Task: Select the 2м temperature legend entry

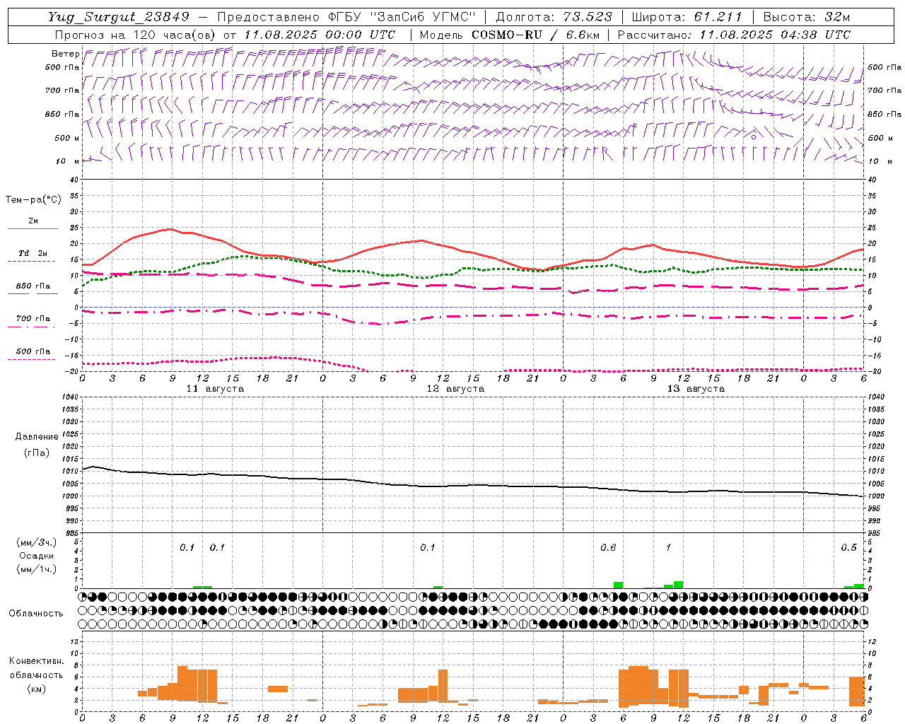Action: (x=33, y=221)
